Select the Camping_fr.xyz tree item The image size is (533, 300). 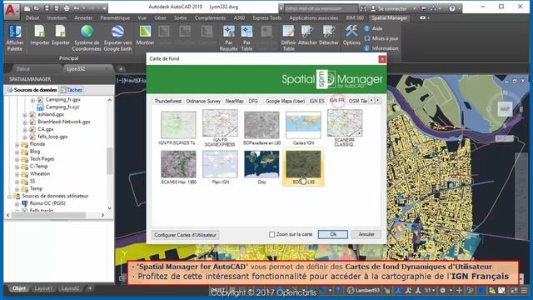coord(58,107)
